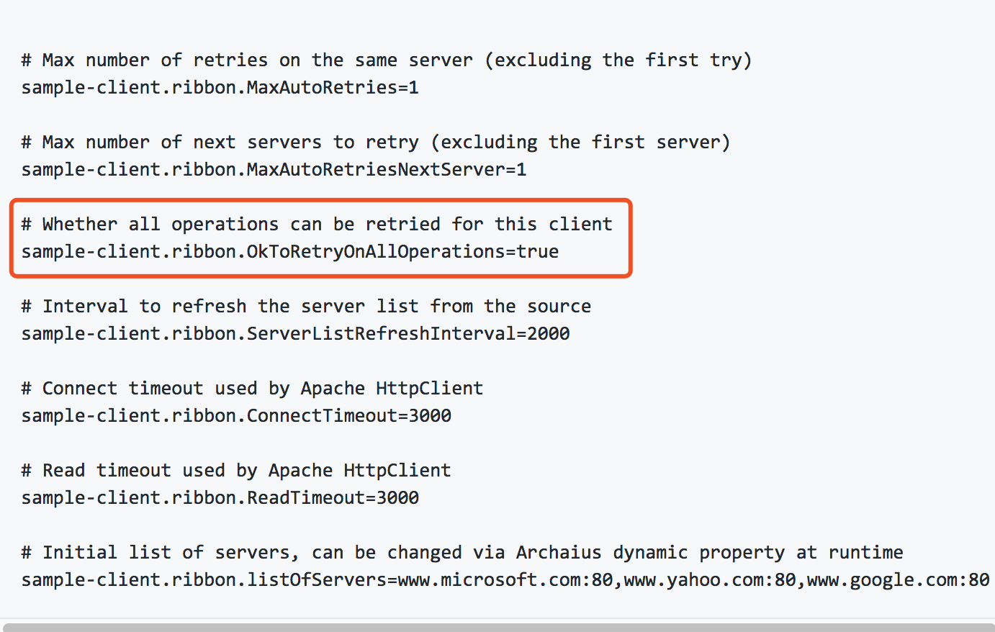Click the horizontal scrollbar below the code
This screenshot has height=632, width=995.
(x=497, y=627)
